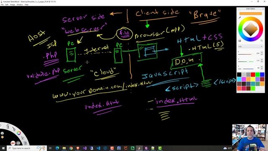Viewport: 268px width, 151px height.
Task: Click the blue channel slider
Action: tap(246, 69)
